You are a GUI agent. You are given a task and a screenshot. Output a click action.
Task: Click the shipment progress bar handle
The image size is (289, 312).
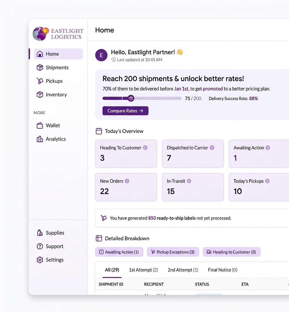tap(131, 98)
